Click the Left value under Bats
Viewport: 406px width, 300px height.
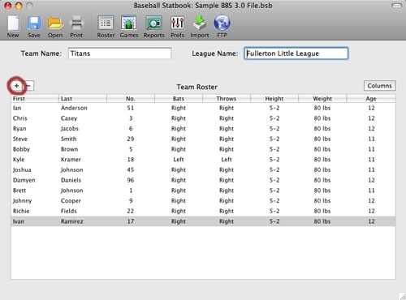coord(179,160)
